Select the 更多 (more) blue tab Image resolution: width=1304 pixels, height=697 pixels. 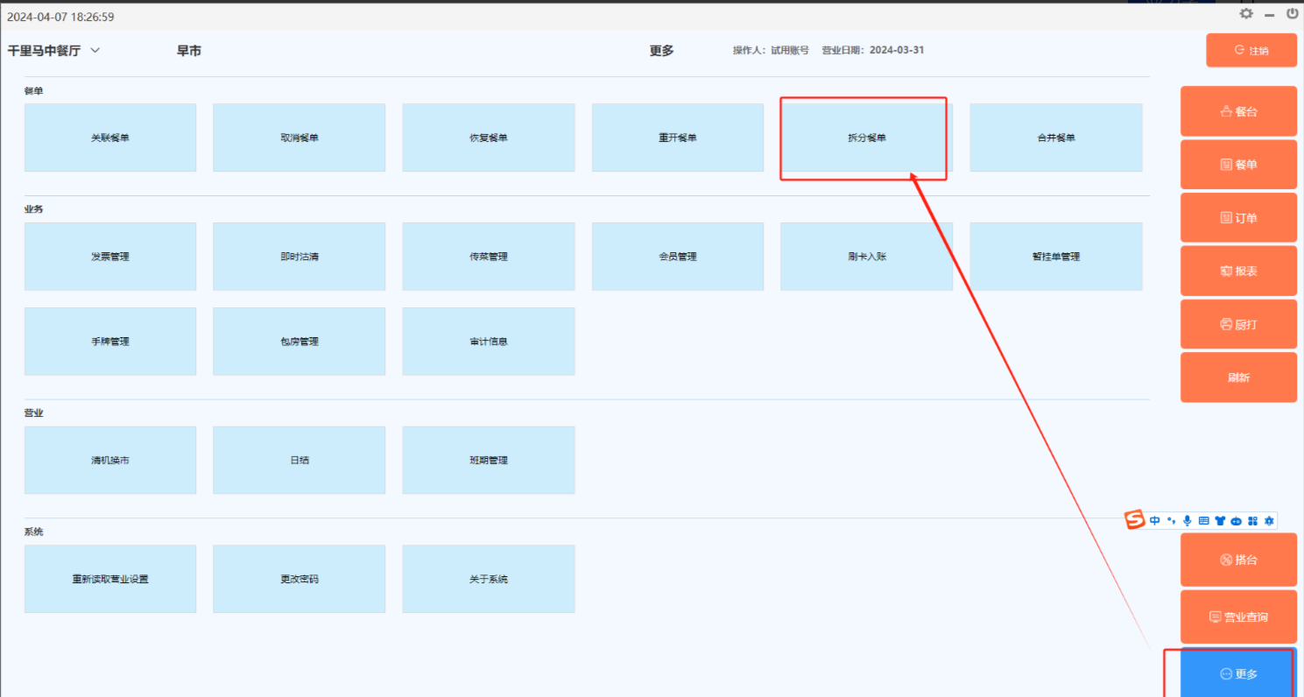tap(1238, 673)
